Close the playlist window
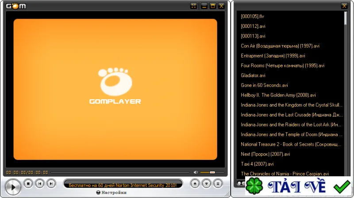 click(x=344, y=6)
